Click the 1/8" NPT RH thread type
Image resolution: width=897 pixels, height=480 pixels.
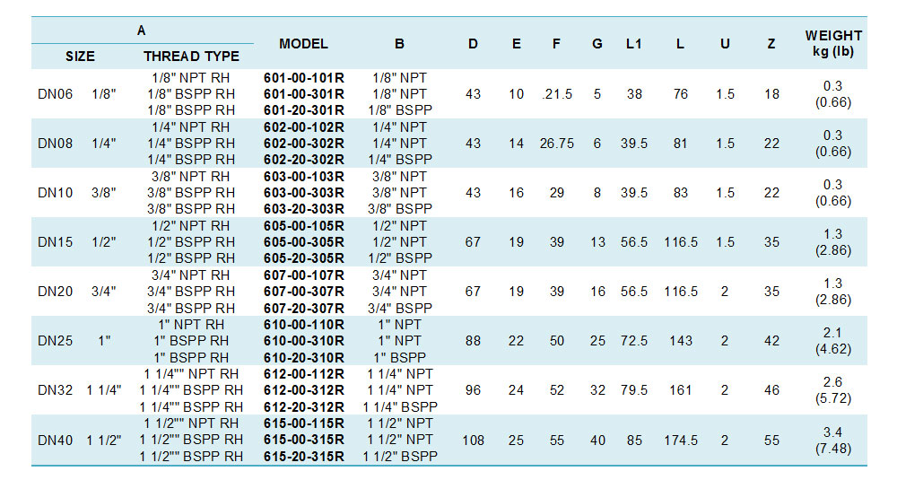[x=191, y=78]
